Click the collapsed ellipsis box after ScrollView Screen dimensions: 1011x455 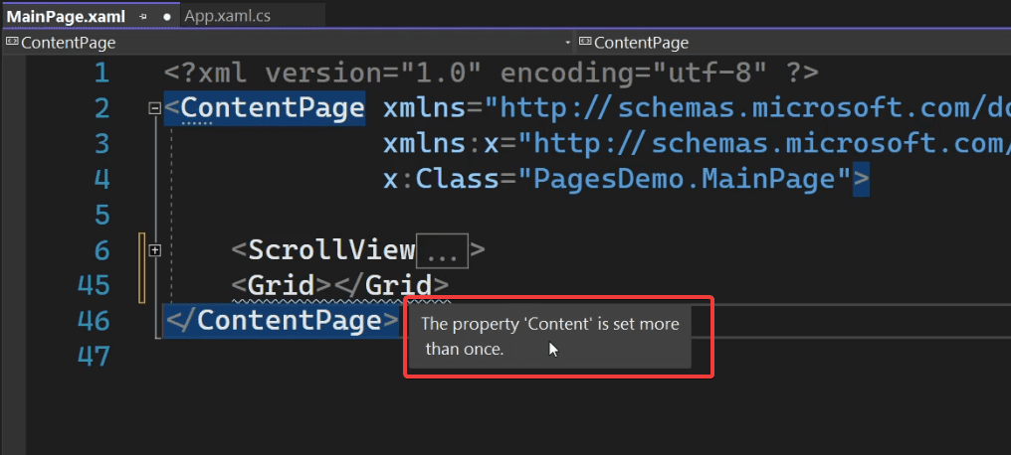(442, 250)
